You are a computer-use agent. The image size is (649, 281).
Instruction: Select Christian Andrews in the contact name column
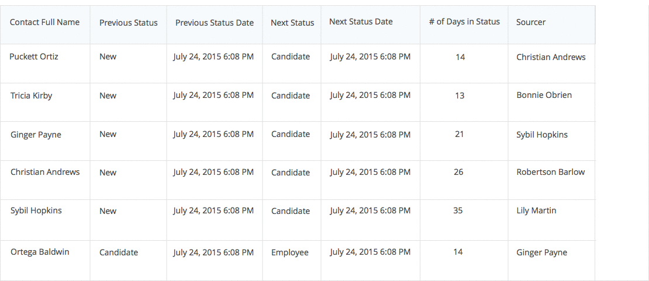point(45,172)
